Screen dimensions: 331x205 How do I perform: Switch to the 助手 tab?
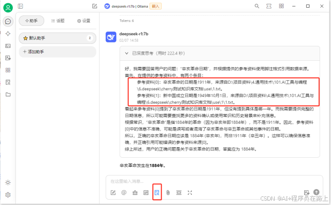pyautogui.click(x=32, y=21)
